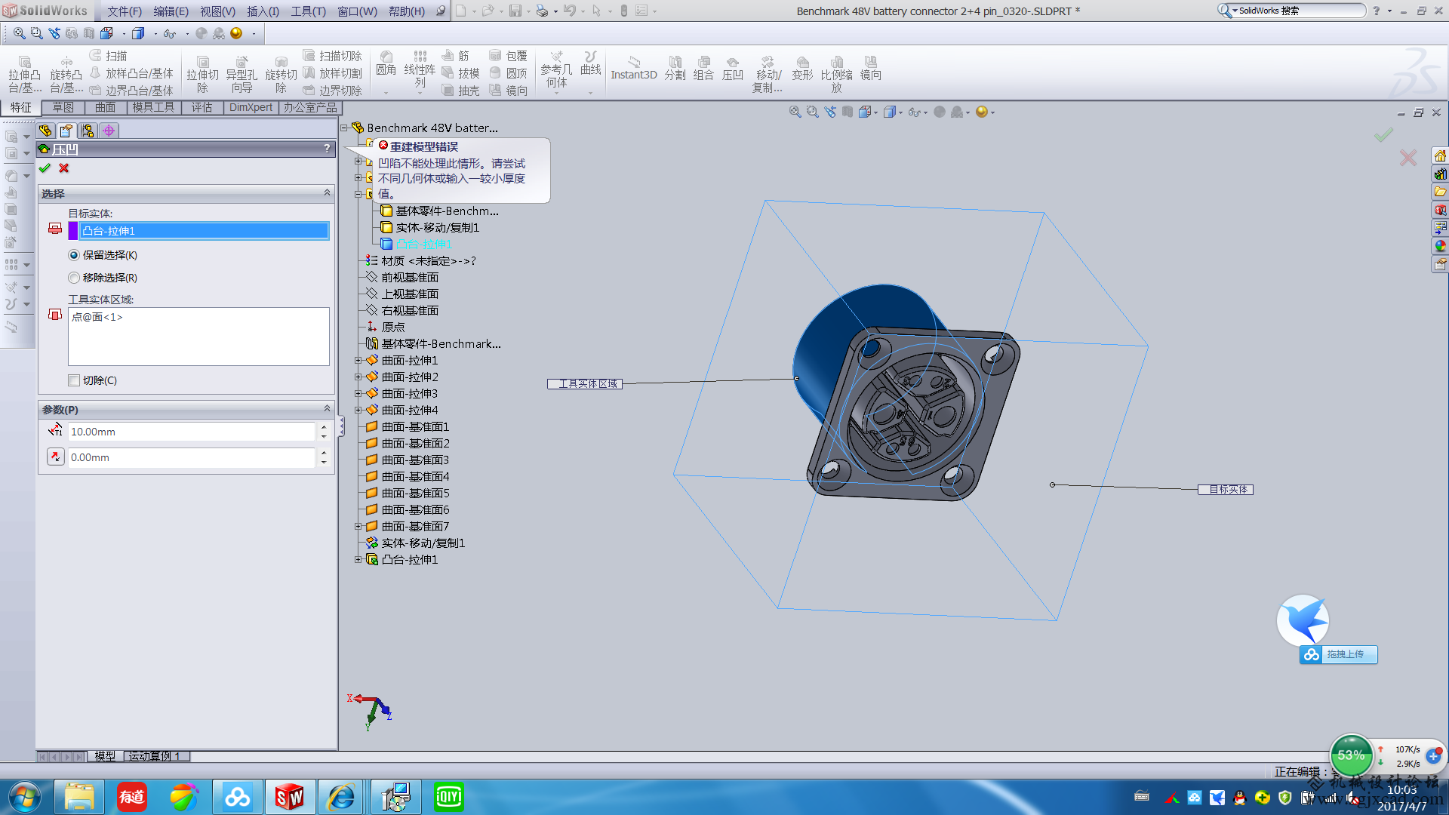The width and height of the screenshot is (1449, 815).
Task: Click the Fillet (圆角) tool
Action: 386,63
